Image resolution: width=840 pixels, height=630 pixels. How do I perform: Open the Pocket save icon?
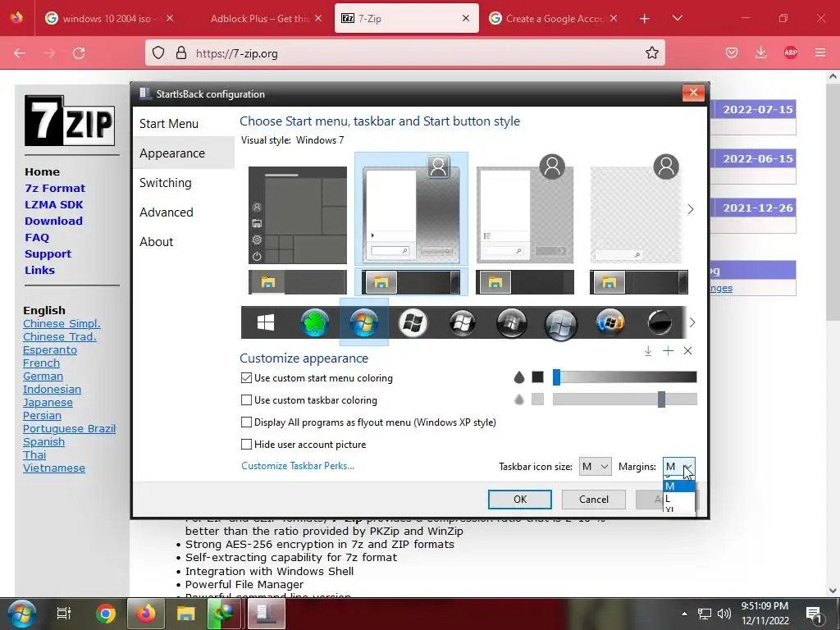731,52
